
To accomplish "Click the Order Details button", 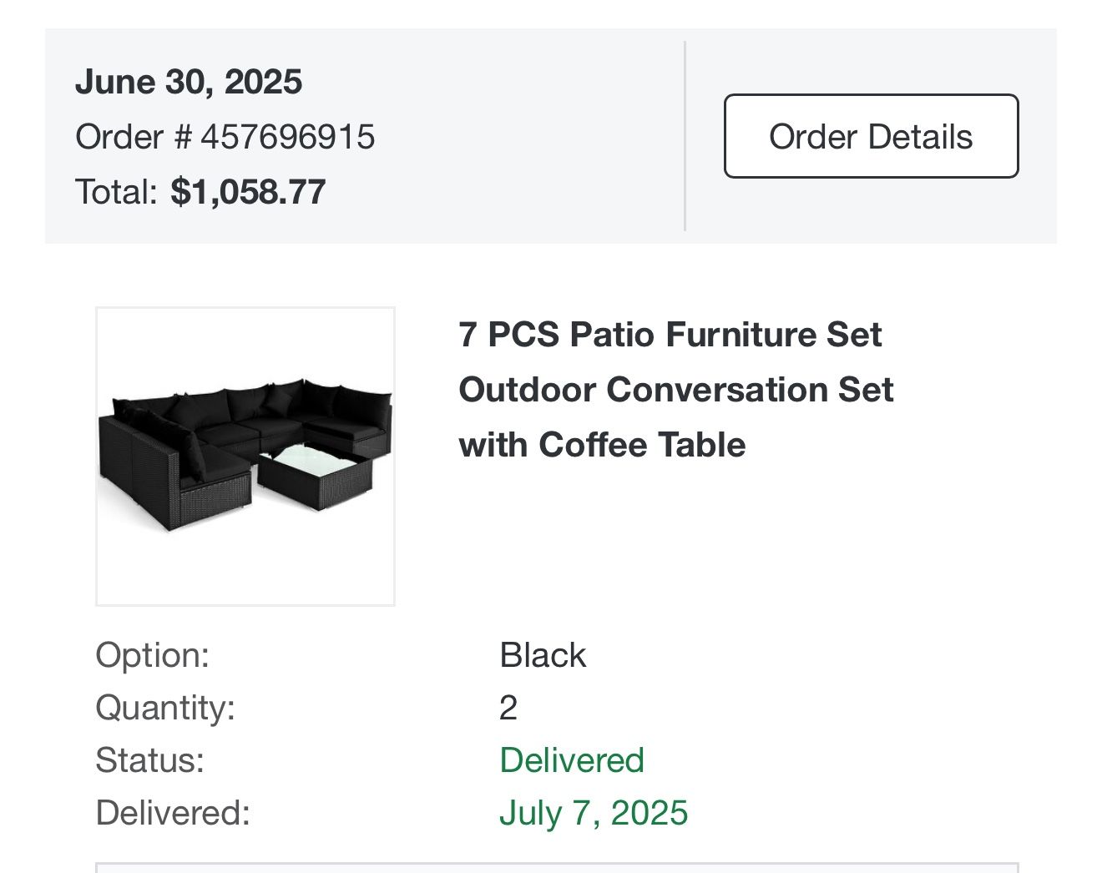I will pyautogui.click(x=871, y=135).
